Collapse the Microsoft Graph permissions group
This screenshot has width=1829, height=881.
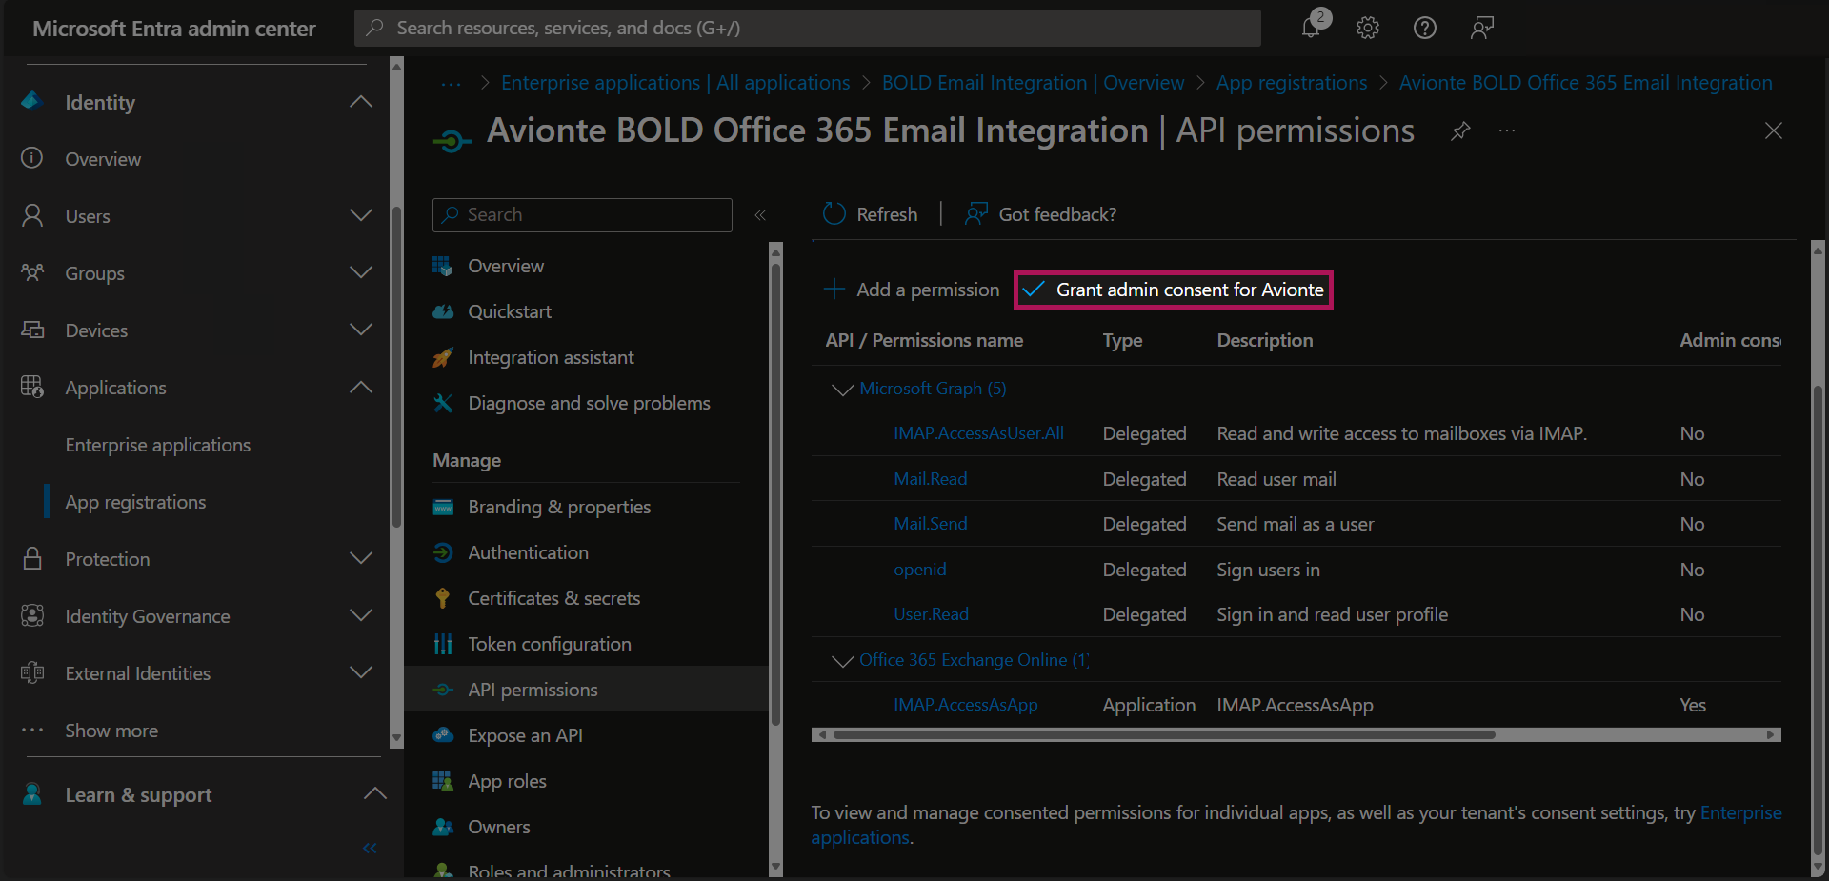(x=842, y=390)
